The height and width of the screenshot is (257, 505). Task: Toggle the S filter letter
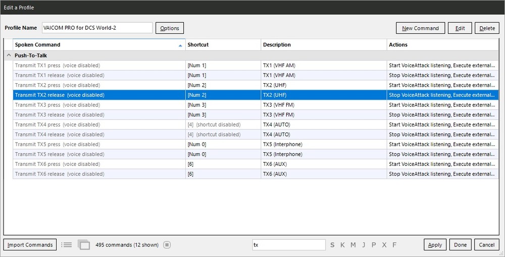(x=332, y=245)
